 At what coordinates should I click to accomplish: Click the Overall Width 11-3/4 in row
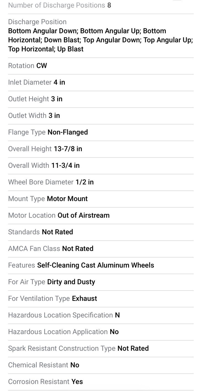tap(101, 165)
